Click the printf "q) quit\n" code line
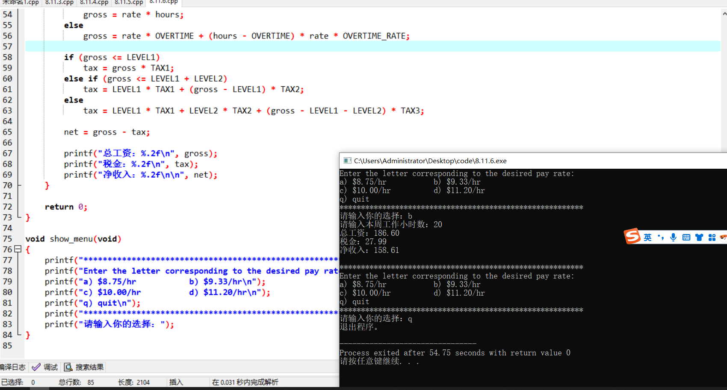Screen dimensions: 727x390 point(92,303)
